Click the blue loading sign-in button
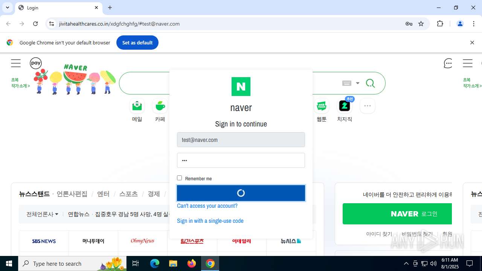Viewport: 482px width, 271px height. pyautogui.click(x=241, y=193)
